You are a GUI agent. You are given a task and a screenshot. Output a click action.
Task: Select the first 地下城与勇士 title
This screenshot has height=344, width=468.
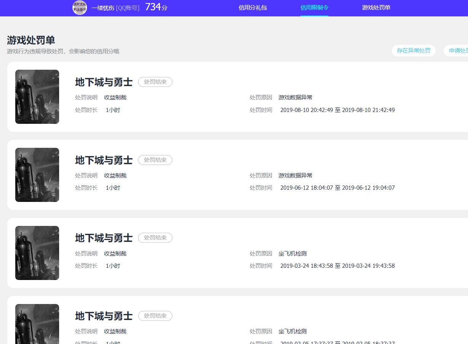click(x=103, y=82)
